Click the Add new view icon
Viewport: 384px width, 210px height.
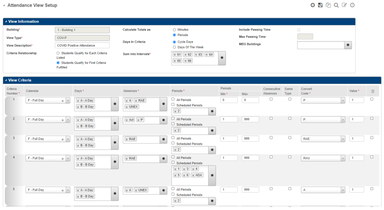pyautogui.click(x=313, y=5)
